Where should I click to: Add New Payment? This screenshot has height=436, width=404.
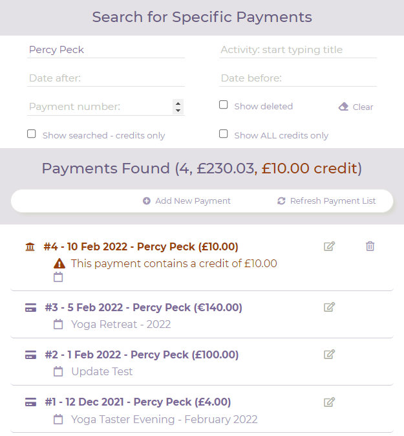pos(187,201)
